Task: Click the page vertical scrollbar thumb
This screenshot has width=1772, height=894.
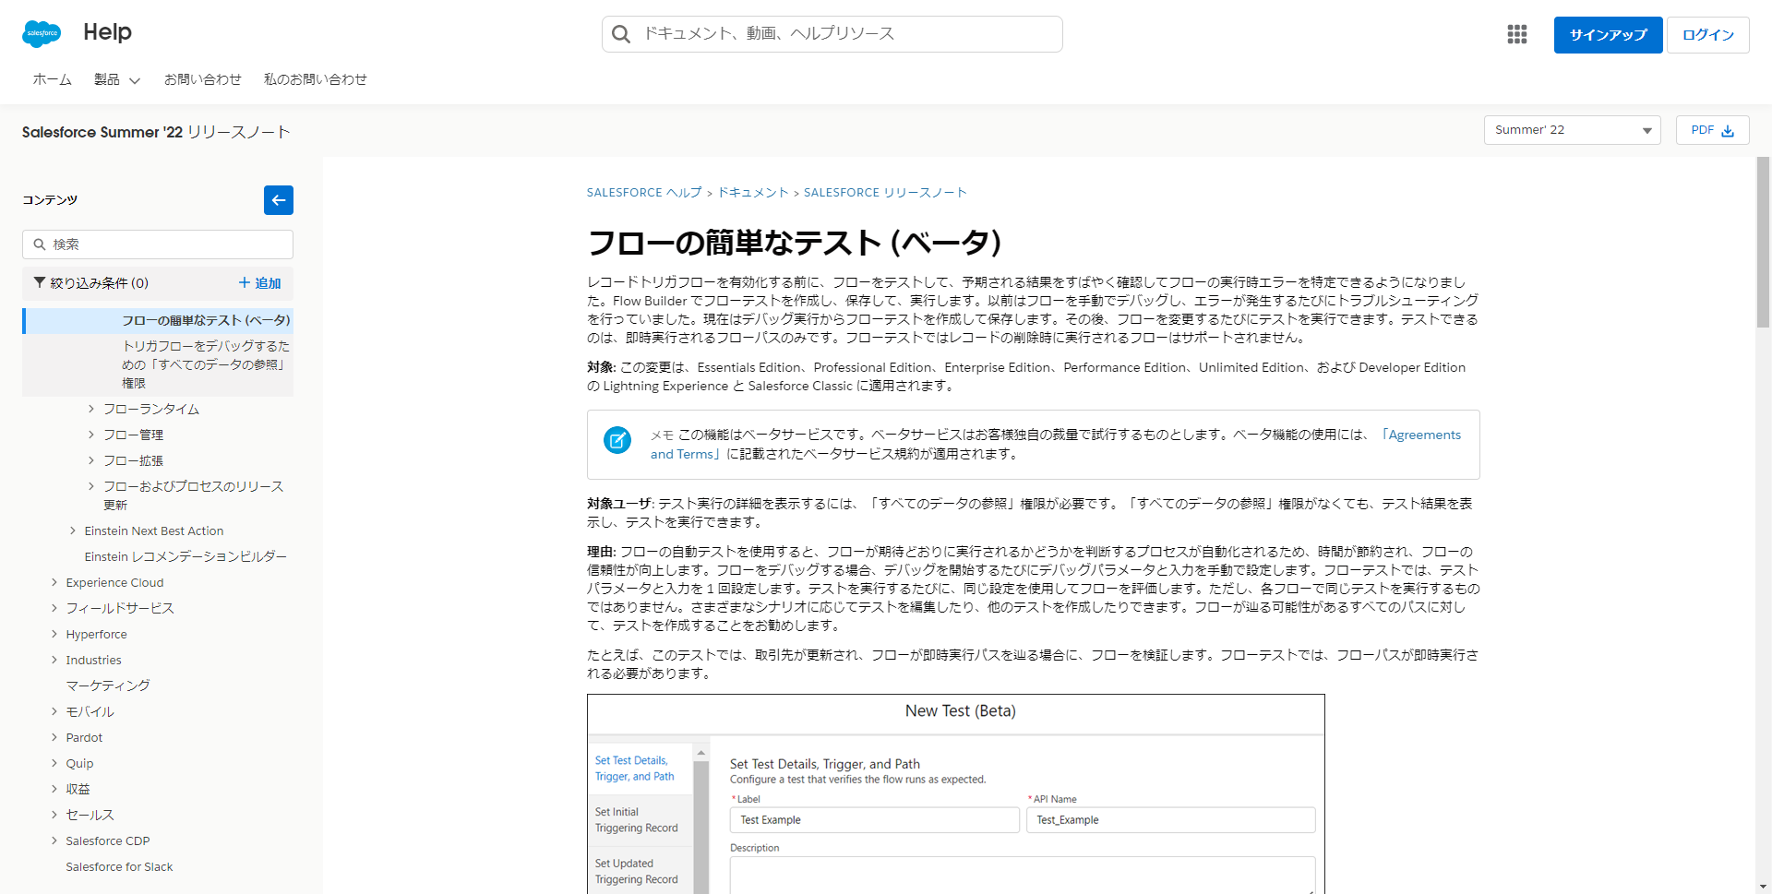Action: [x=1763, y=242]
